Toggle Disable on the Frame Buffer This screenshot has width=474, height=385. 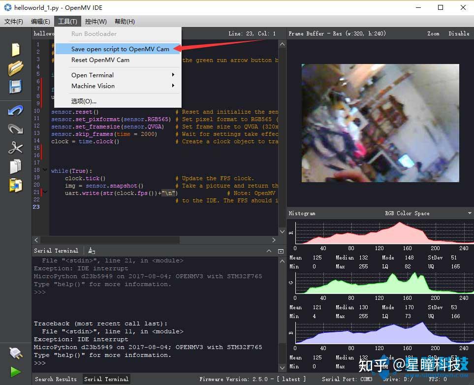(458, 33)
